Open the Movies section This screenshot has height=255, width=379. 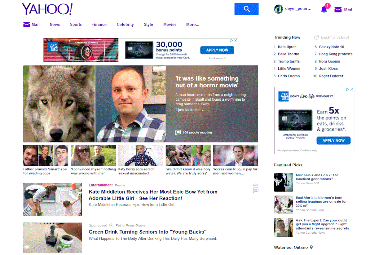click(170, 25)
